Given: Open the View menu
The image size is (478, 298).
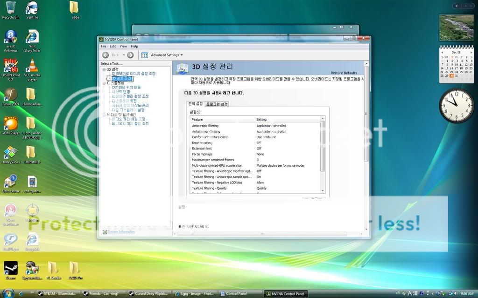Looking at the screenshot, I should pyautogui.click(x=123, y=46).
